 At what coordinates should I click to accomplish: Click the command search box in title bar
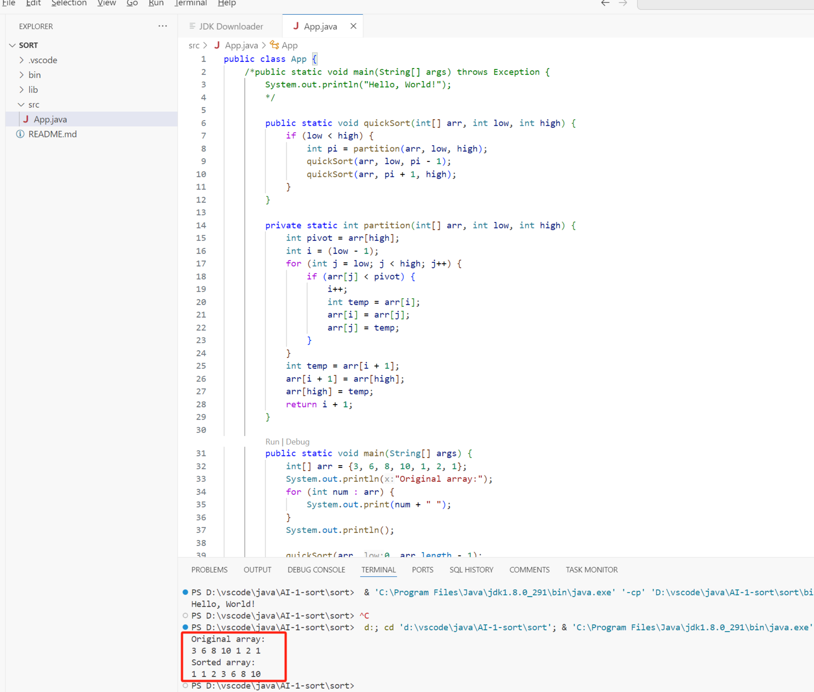(725, 4)
